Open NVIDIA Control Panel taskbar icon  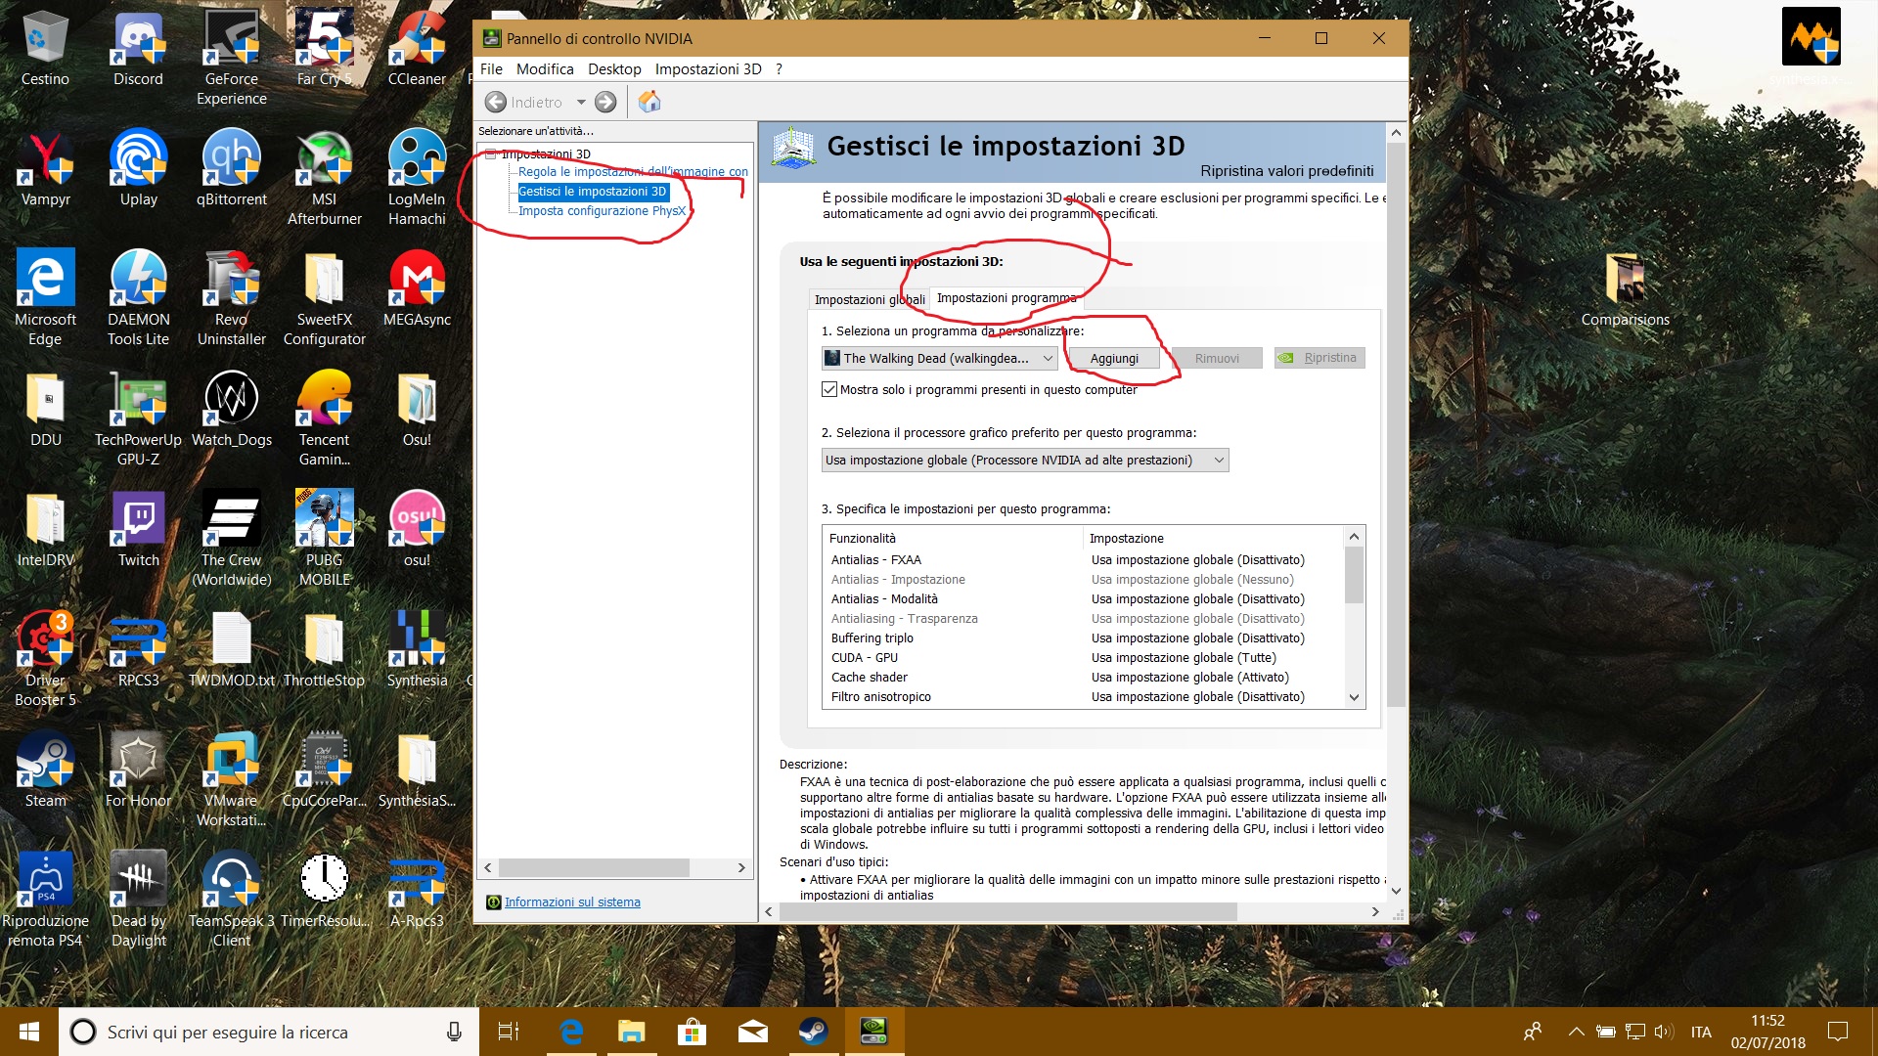tap(873, 1031)
